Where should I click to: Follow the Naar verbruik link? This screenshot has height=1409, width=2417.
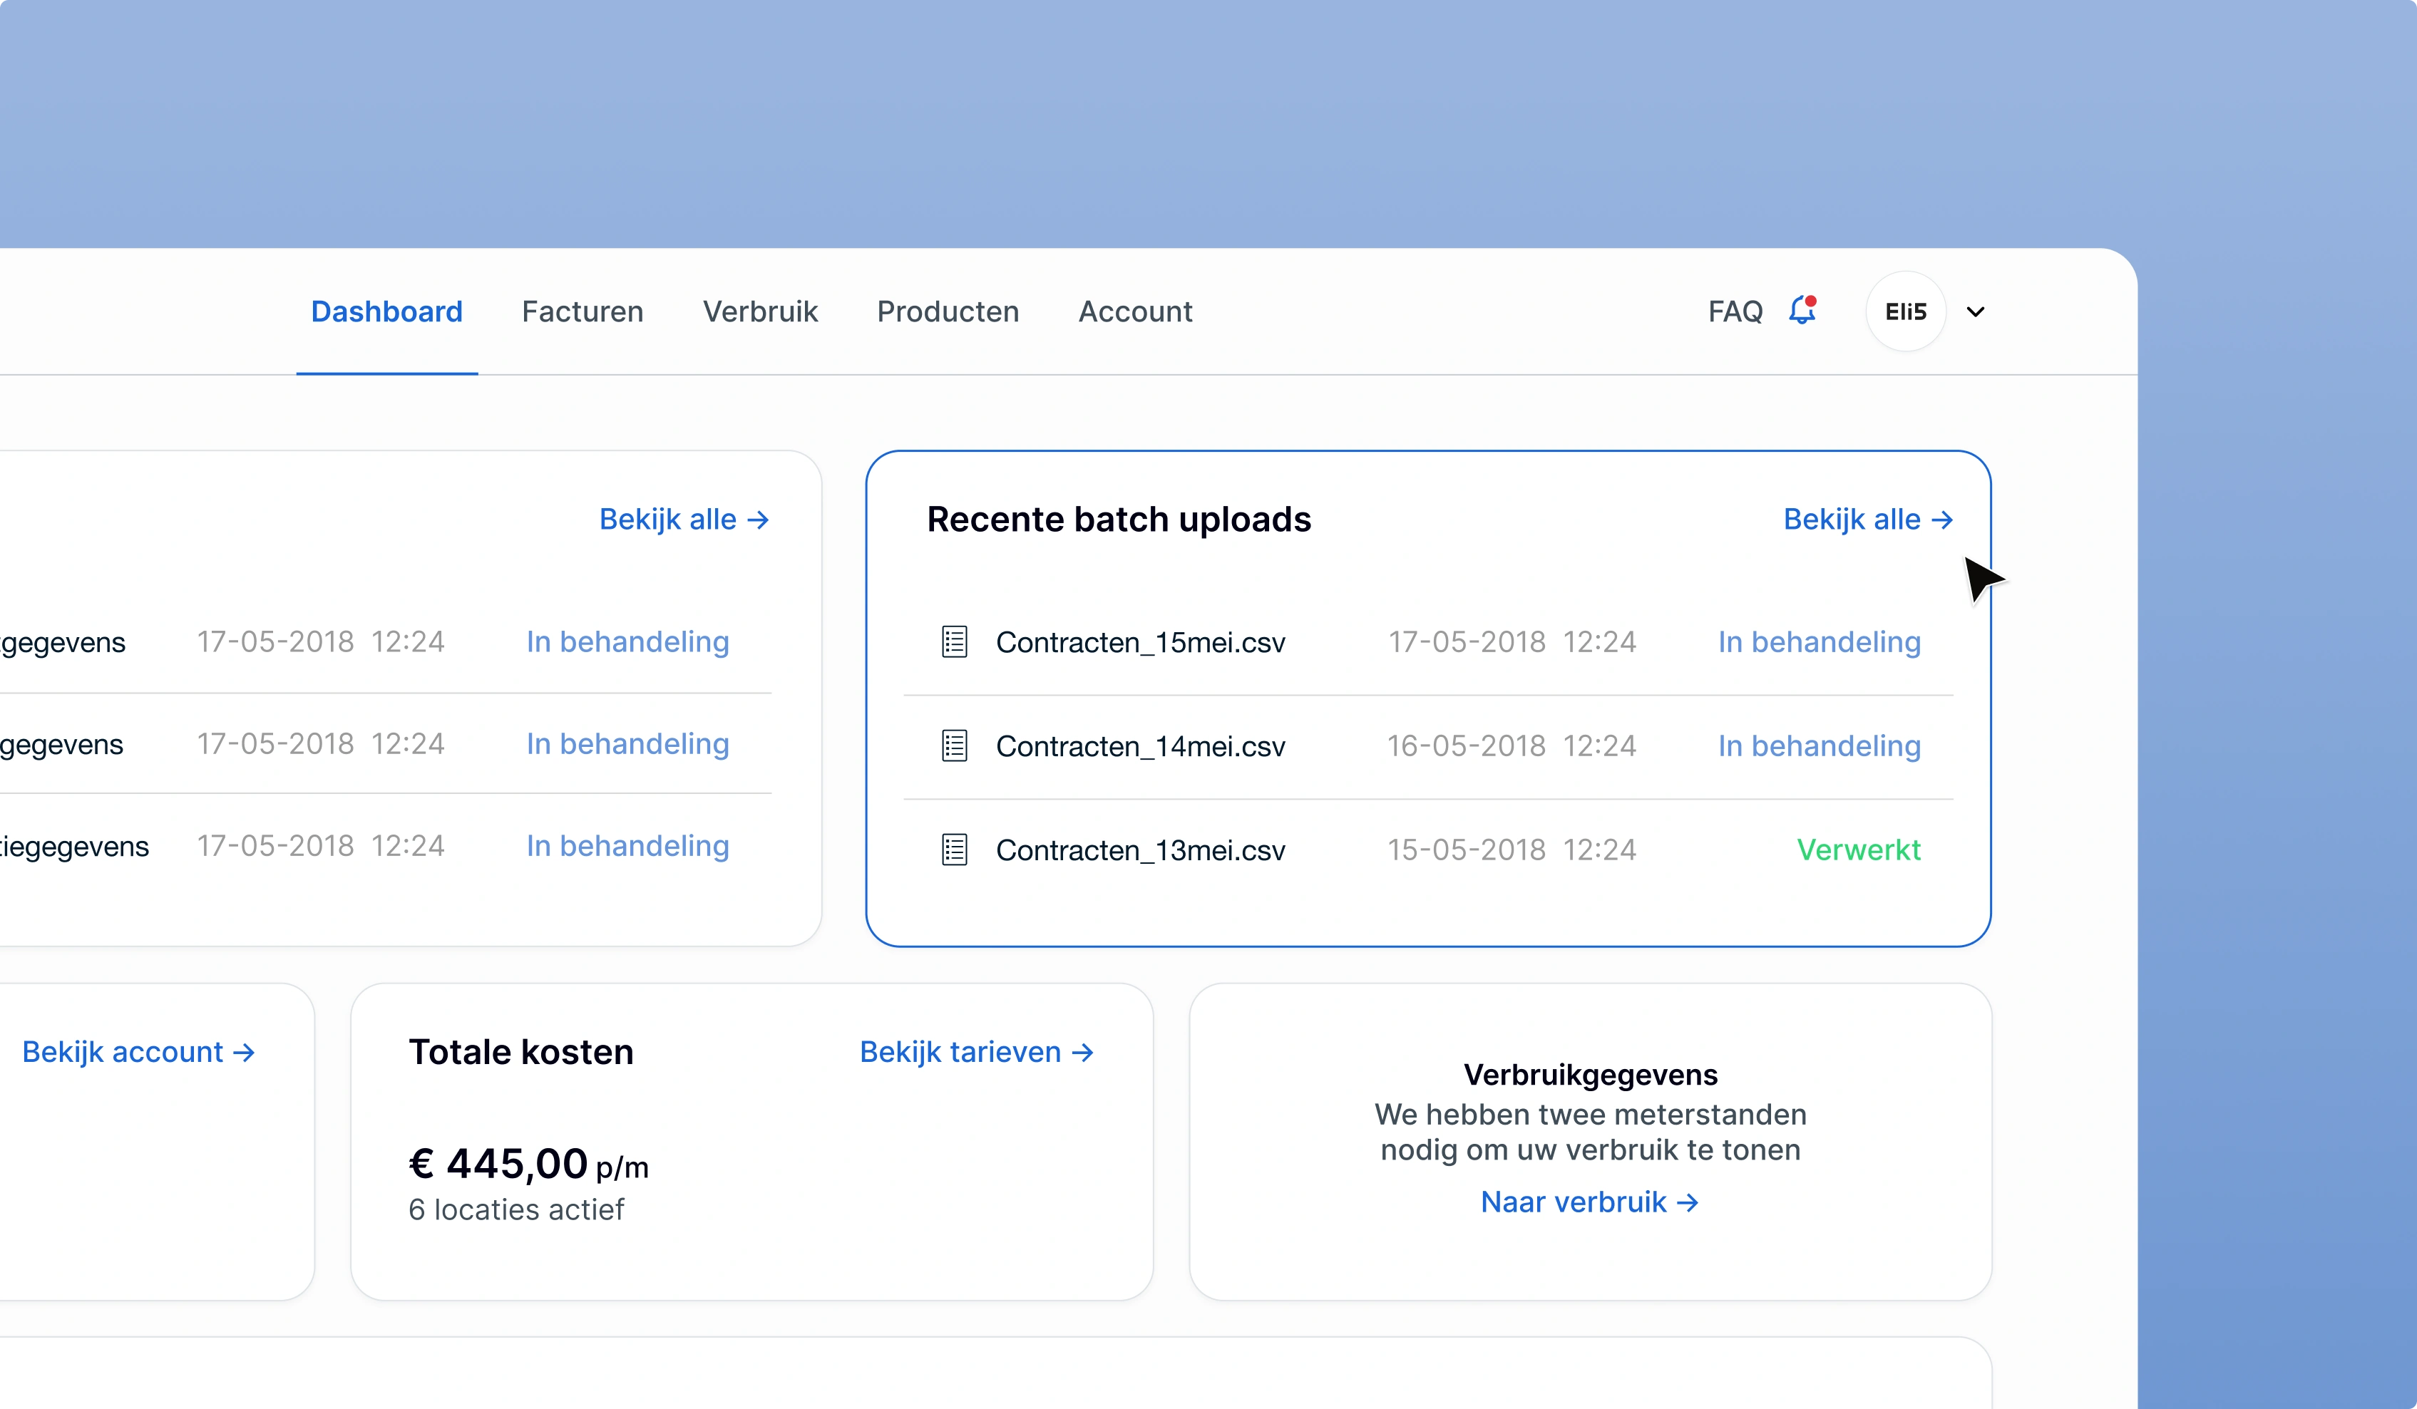coord(1589,1202)
